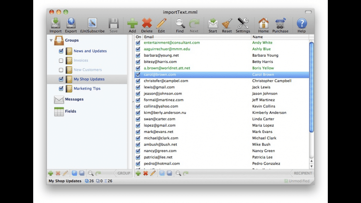The height and width of the screenshot is (203, 361).
Task: Uncheck the News and Updates group checkbox
Action: (61, 51)
